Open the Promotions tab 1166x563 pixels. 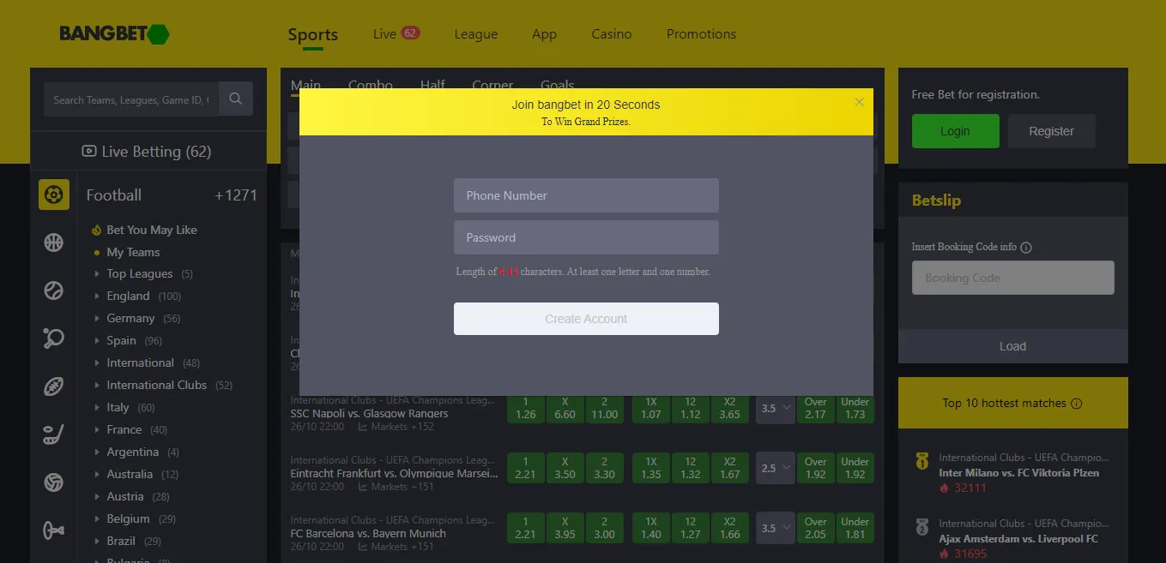click(x=701, y=34)
